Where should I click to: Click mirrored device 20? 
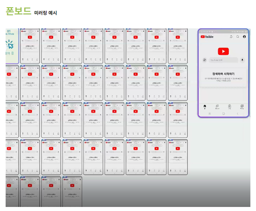(30, 120)
